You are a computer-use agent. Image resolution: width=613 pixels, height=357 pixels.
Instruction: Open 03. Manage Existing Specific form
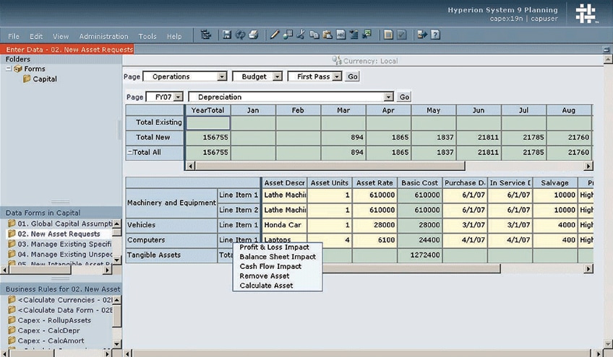point(64,244)
